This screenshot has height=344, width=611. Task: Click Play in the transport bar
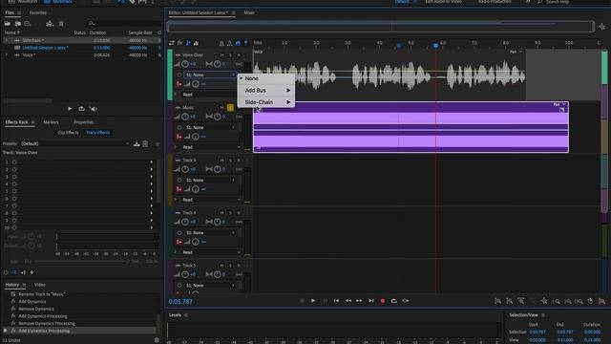[x=313, y=301]
